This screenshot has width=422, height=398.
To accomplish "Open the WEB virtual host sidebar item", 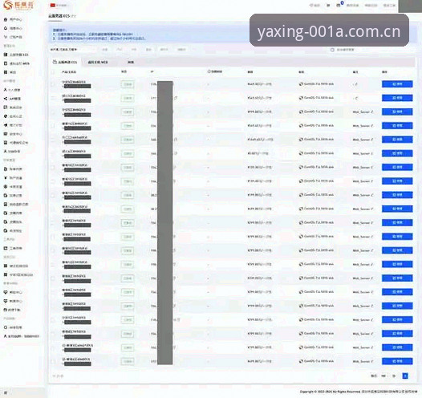I will click(x=17, y=63).
